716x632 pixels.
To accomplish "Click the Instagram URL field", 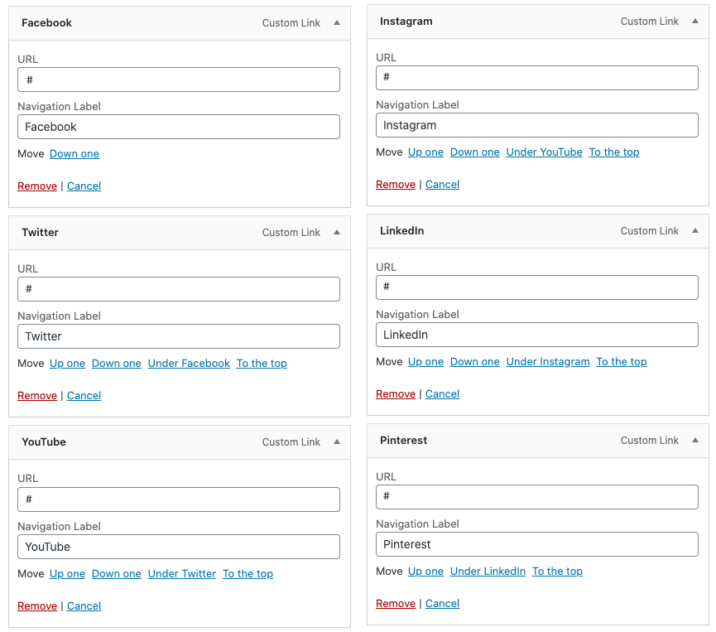I will click(537, 78).
